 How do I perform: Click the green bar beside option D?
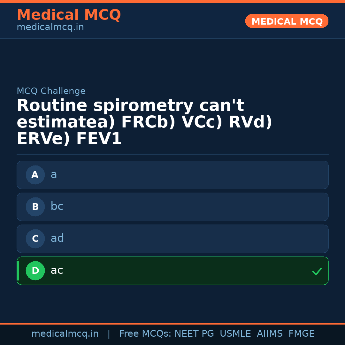point(18,271)
